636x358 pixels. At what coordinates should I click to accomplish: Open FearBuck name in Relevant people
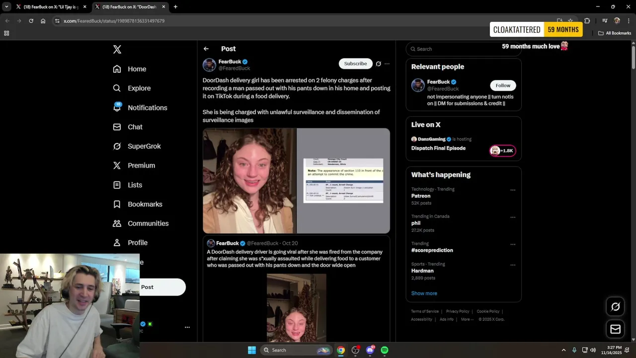pos(438,82)
